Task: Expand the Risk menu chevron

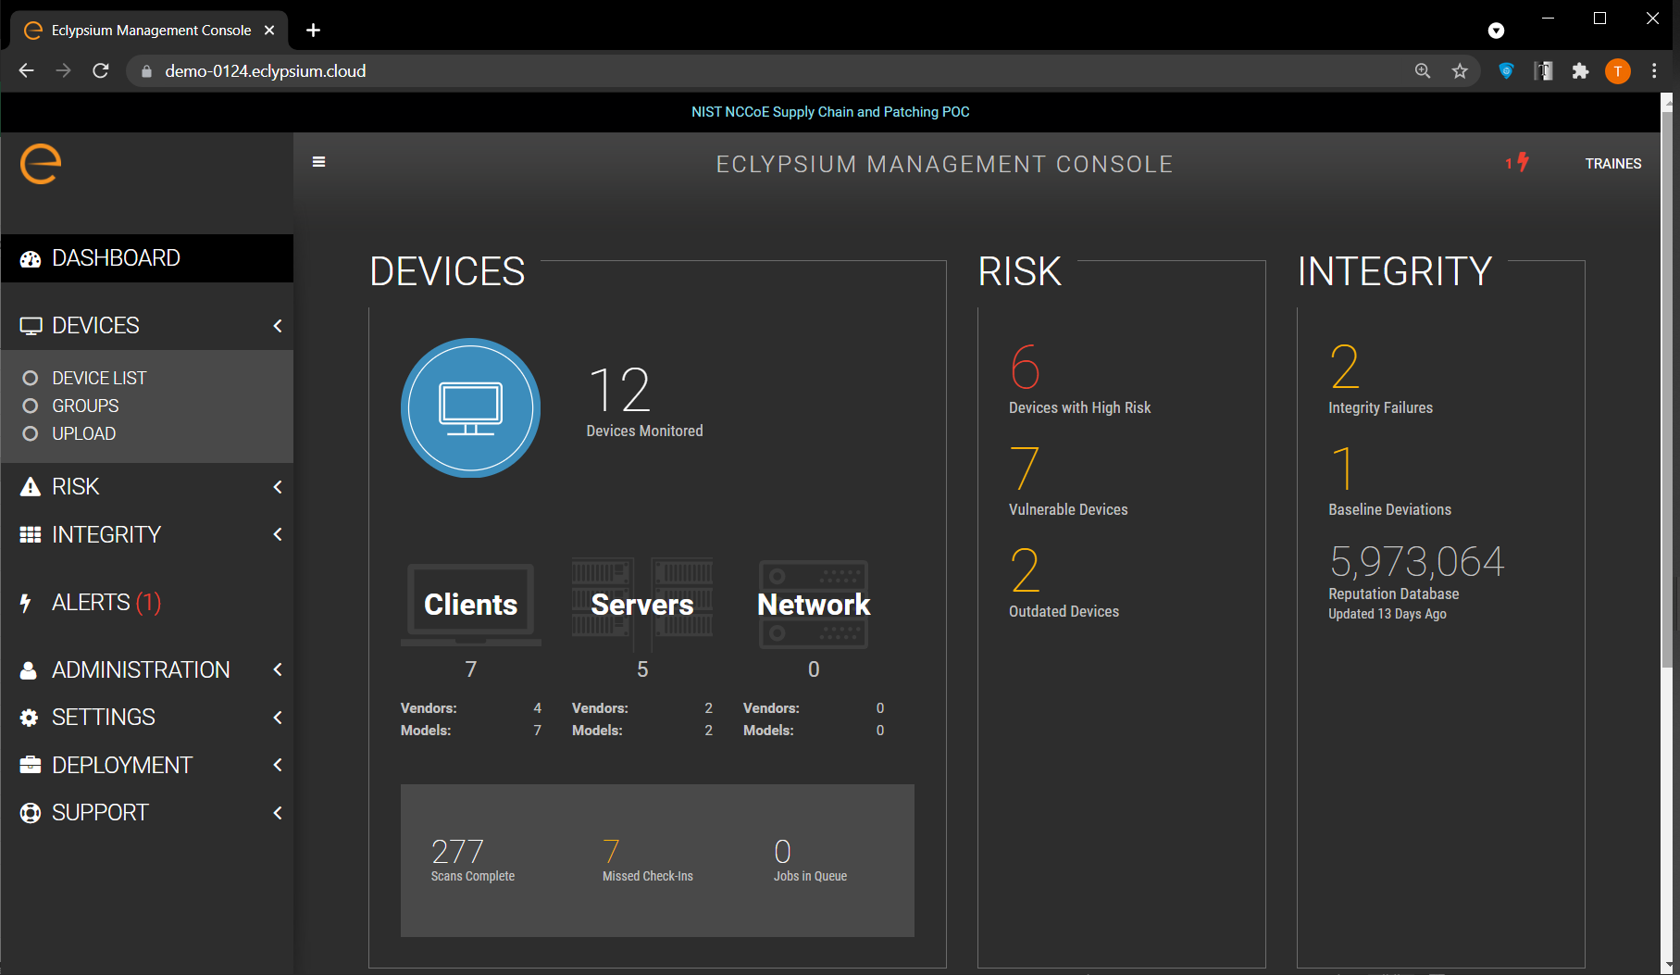Action: [x=277, y=487]
